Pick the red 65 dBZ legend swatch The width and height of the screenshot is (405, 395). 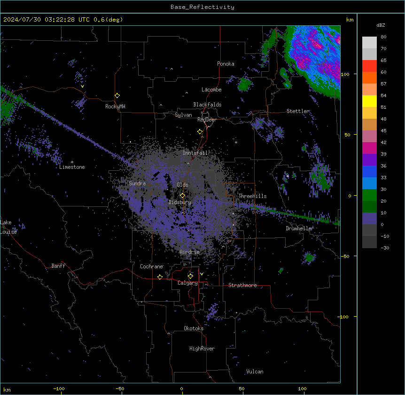[x=369, y=66]
